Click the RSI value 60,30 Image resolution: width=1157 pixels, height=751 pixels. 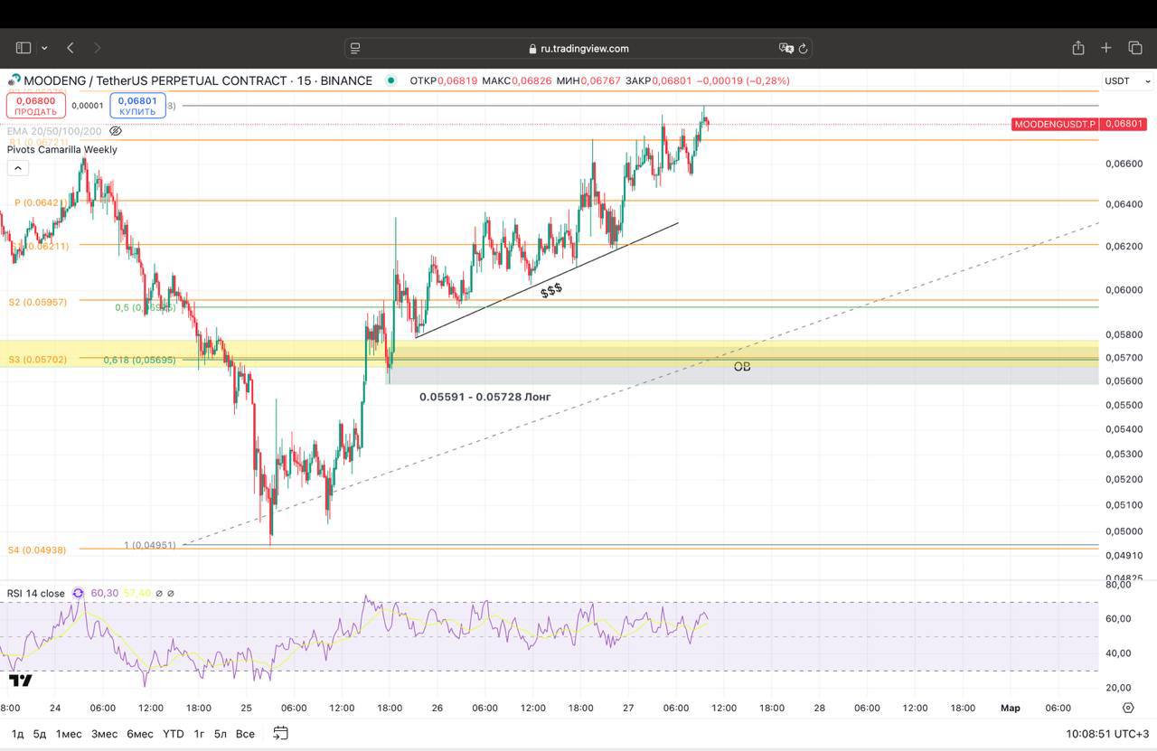(104, 594)
